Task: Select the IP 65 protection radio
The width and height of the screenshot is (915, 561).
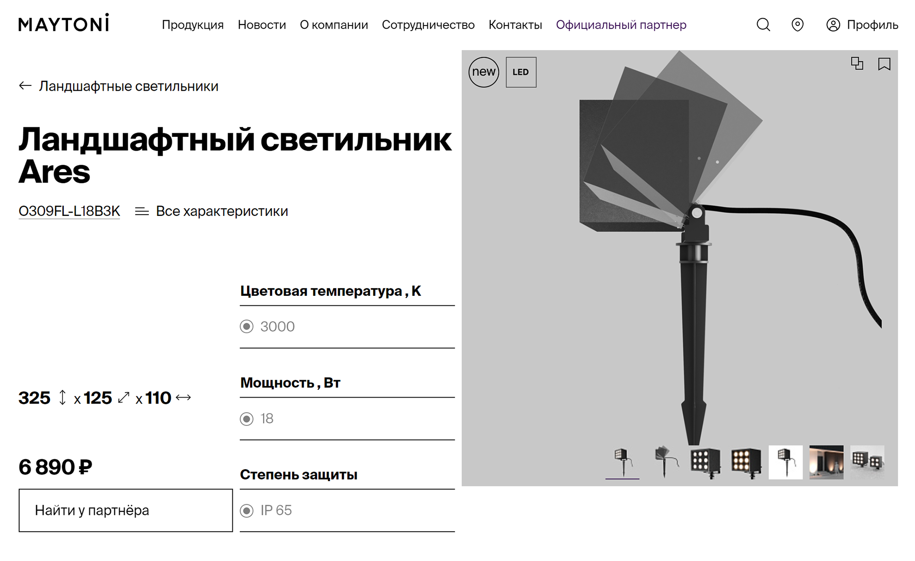Action: pyautogui.click(x=247, y=511)
